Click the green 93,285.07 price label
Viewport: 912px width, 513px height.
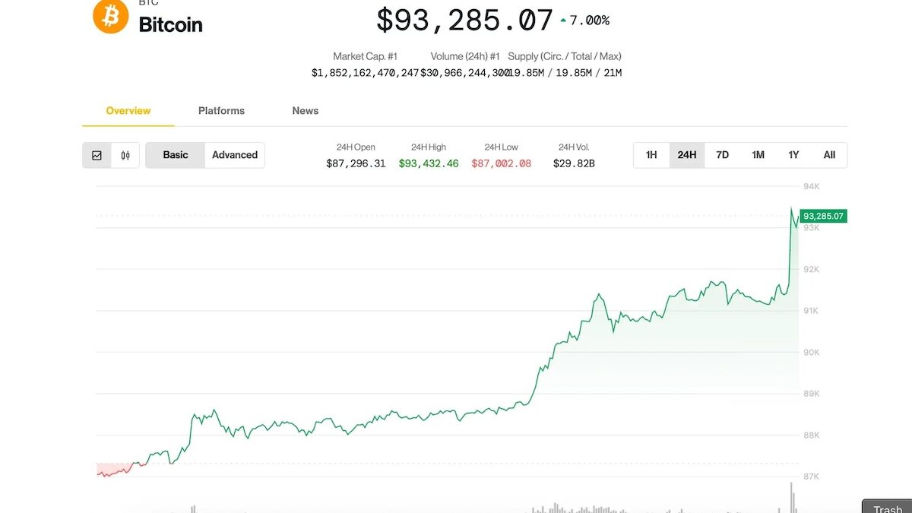coord(823,217)
